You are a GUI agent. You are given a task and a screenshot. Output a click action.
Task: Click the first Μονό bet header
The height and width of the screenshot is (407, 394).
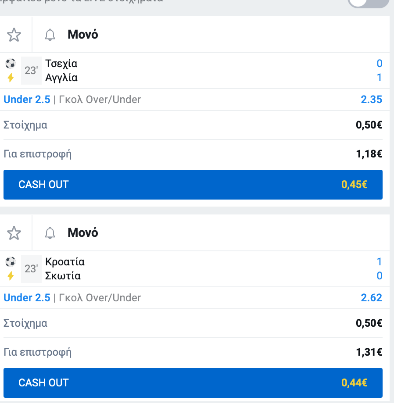83,35
